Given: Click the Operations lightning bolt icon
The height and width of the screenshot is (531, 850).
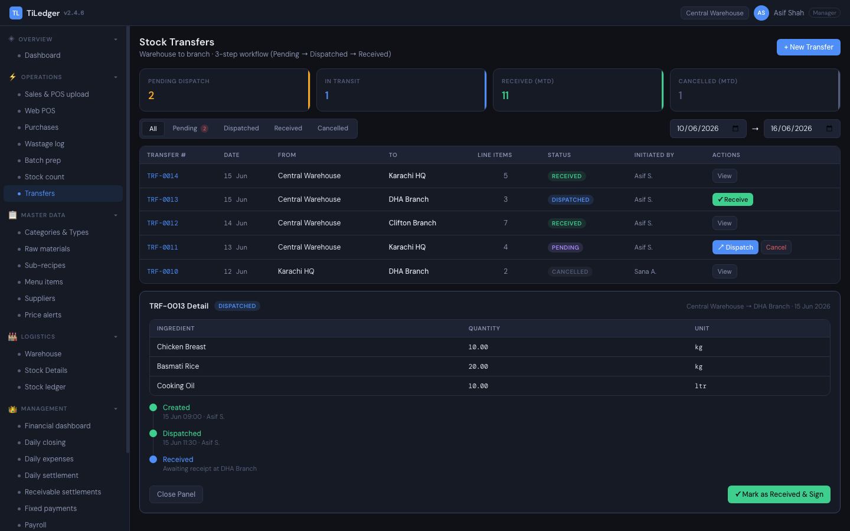Looking at the screenshot, I should tap(12, 77).
